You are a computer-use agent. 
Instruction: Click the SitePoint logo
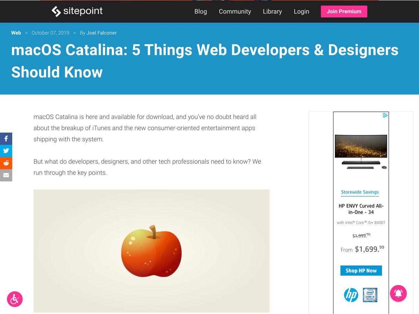[x=77, y=12]
